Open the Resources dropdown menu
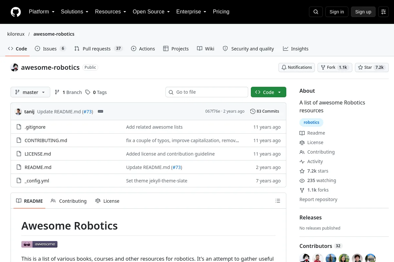 coord(111,12)
